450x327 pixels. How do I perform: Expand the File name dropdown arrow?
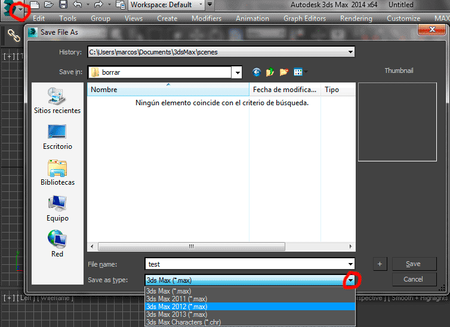pyautogui.click(x=350, y=264)
